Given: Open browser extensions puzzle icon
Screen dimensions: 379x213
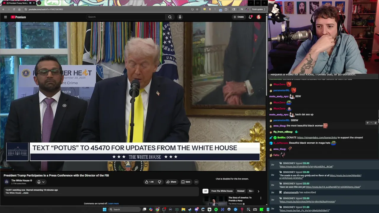Looking at the screenshot, I should point(226,9).
